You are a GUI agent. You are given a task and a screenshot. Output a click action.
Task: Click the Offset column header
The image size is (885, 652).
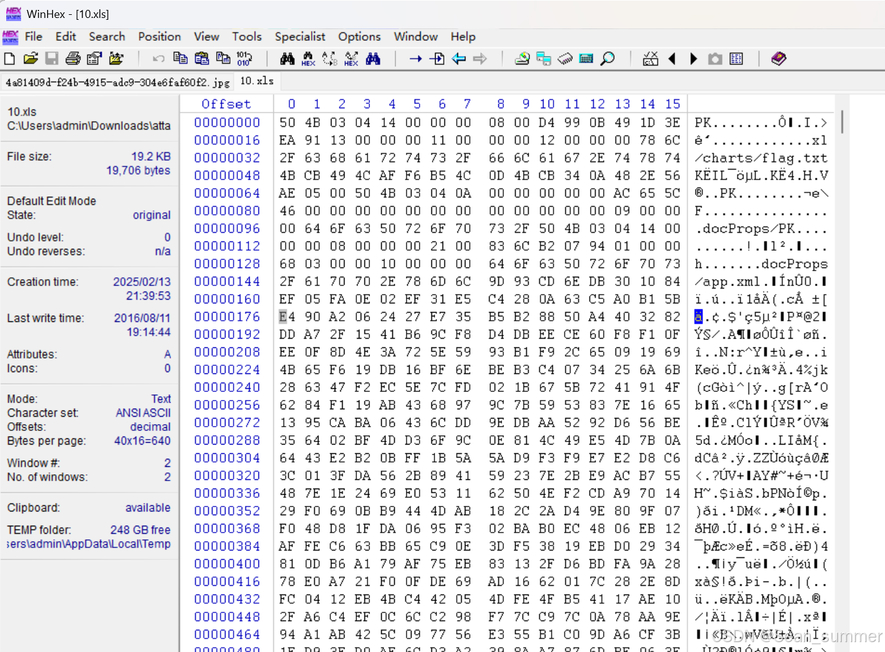tap(226, 104)
